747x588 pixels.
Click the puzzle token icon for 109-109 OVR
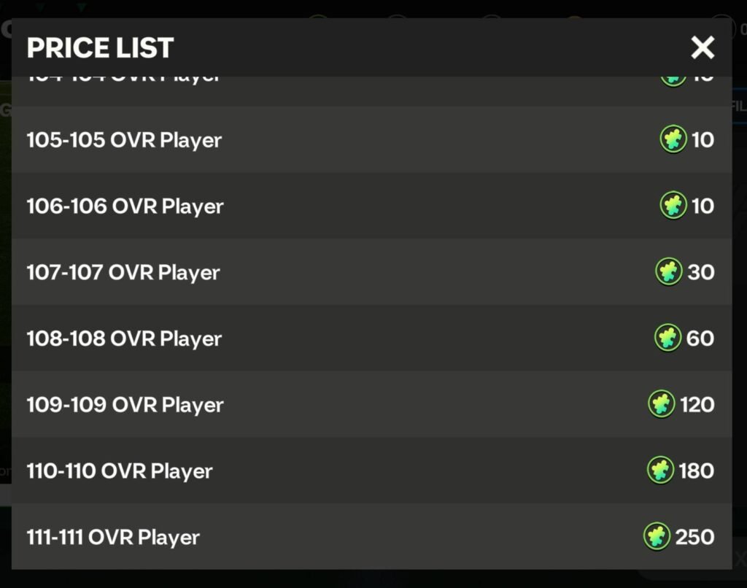pyautogui.click(x=662, y=404)
